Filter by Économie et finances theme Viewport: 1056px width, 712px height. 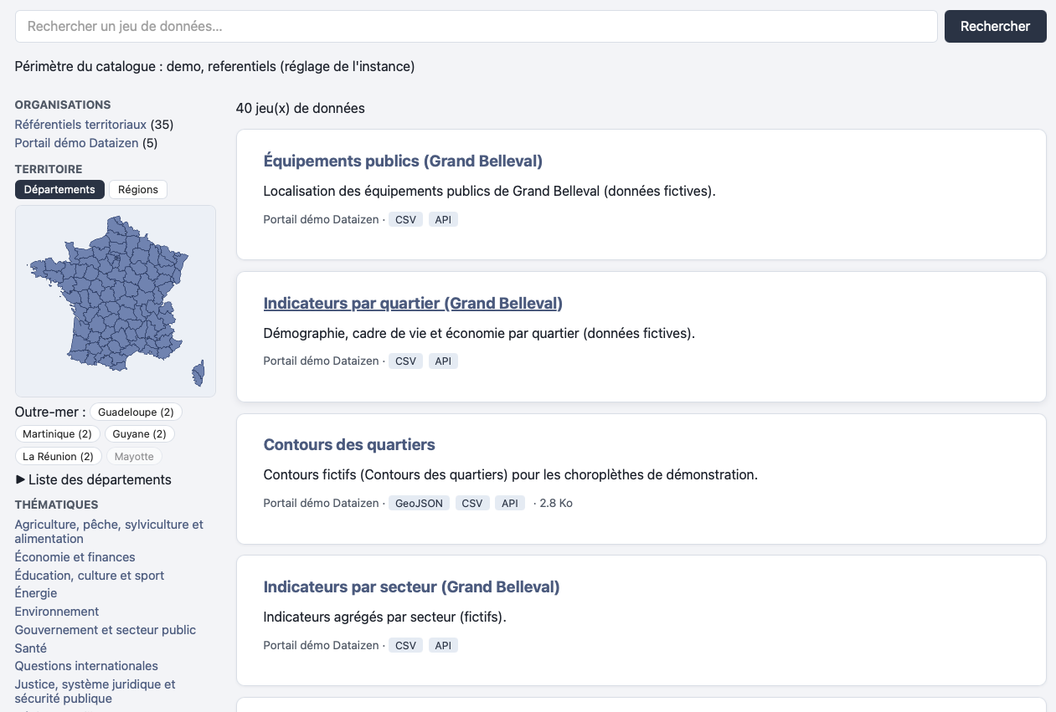pos(75,557)
